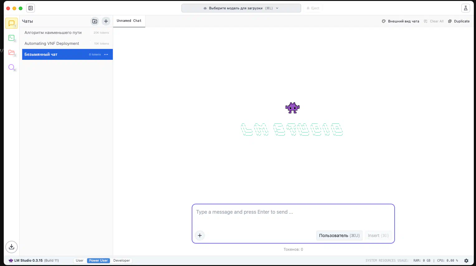Open chat "Automating VNF Deployment"
Image resolution: width=476 pixels, height=266 pixels.
click(x=67, y=43)
